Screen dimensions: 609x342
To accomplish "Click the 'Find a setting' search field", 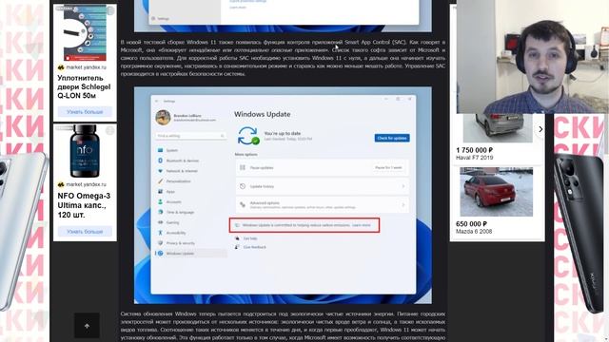I will [x=190, y=136].
